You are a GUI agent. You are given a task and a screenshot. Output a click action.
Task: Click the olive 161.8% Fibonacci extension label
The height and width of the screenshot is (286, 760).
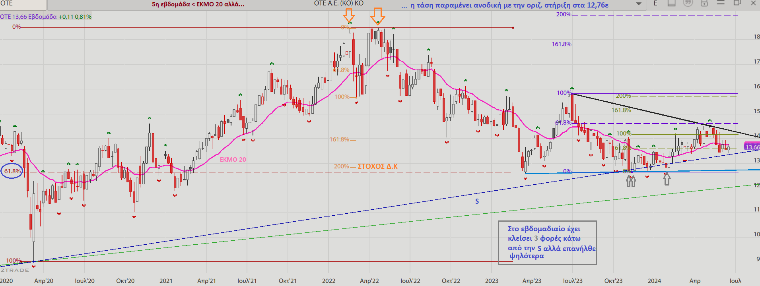pyautogui.click(x=621, y=110)
